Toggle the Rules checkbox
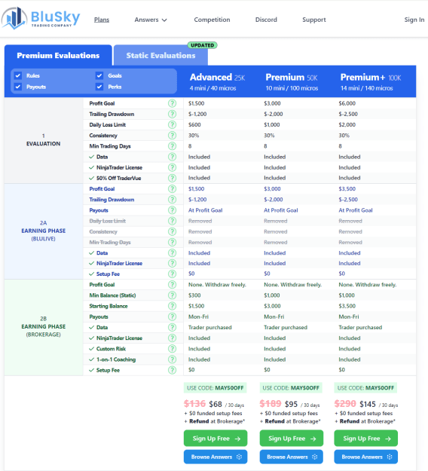Screen dimensions: 428x471 18,75
